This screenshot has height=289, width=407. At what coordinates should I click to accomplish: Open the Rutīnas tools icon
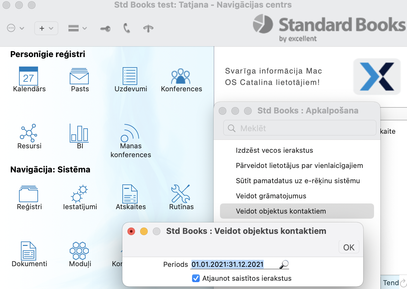181,194
